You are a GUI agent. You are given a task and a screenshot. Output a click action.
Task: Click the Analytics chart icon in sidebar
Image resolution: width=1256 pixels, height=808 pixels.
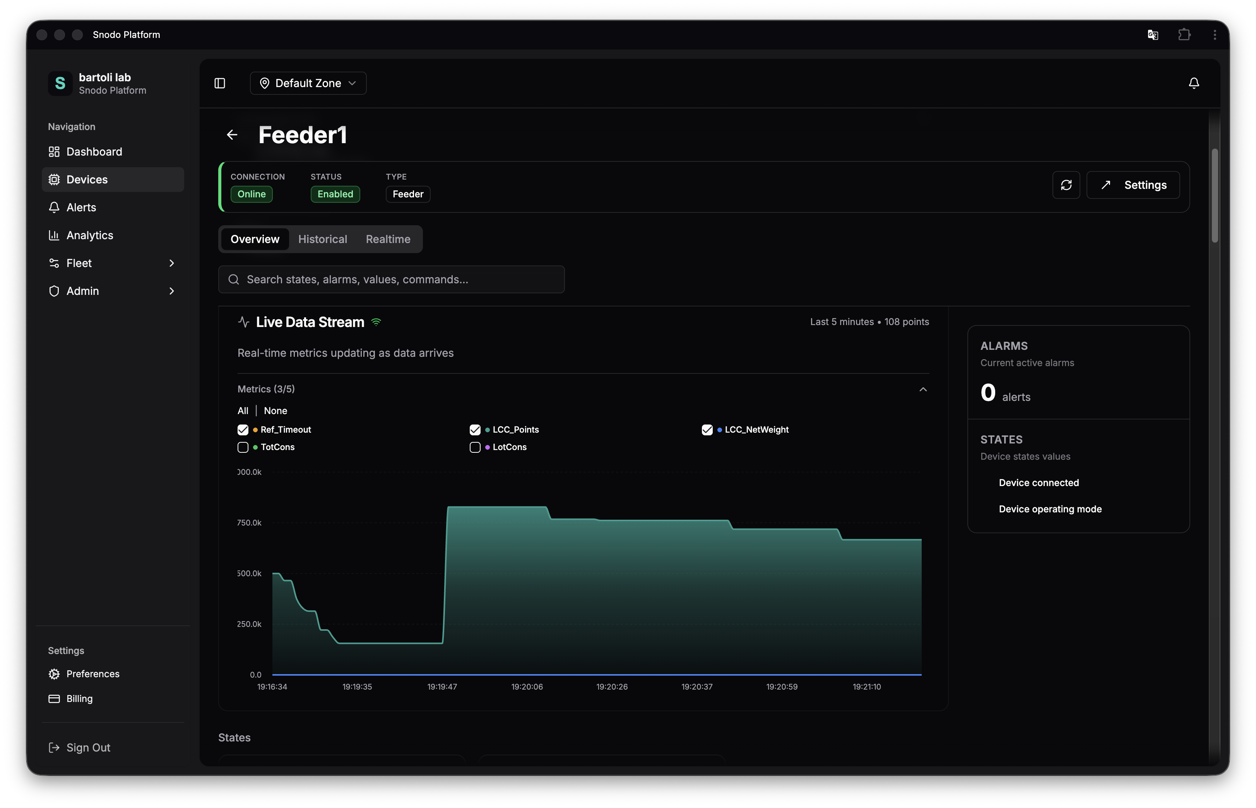[x=55, y=235]
